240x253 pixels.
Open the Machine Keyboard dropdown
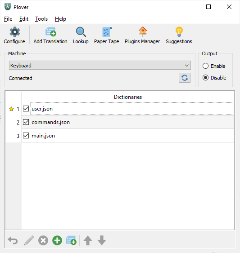[x=100, y=65]
